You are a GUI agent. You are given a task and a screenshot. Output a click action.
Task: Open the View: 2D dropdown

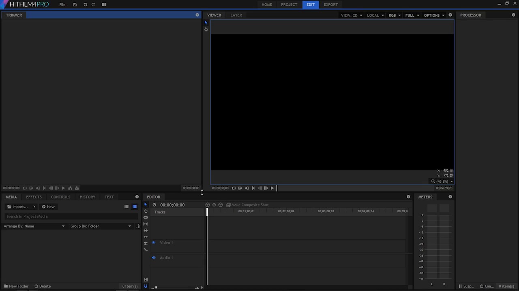[351, 15]
